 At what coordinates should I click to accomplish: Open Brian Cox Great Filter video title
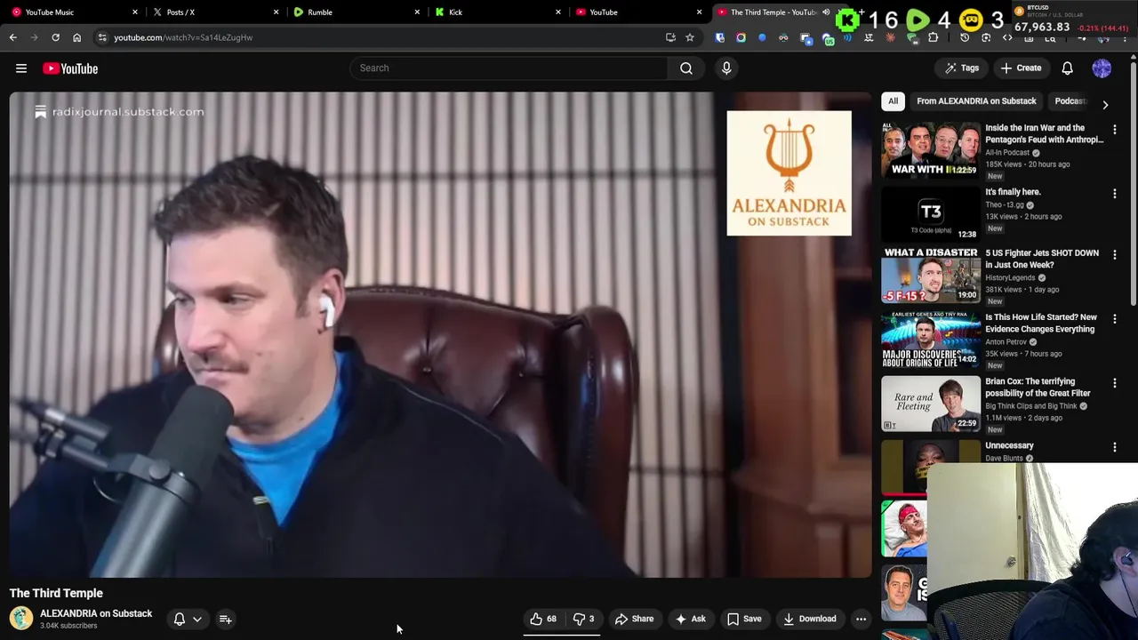click(x=1038, y=387)
